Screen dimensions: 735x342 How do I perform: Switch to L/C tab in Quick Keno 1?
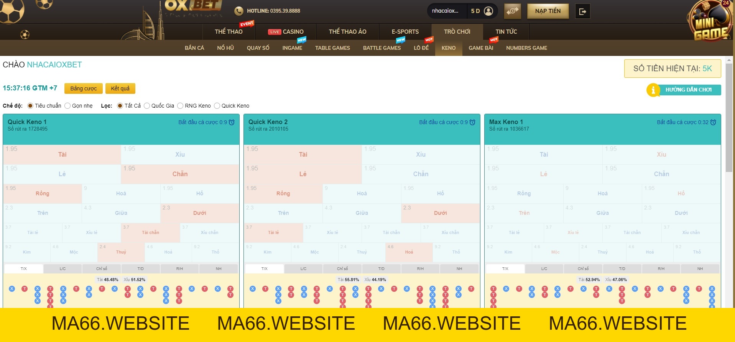click(x=62, y=269)
